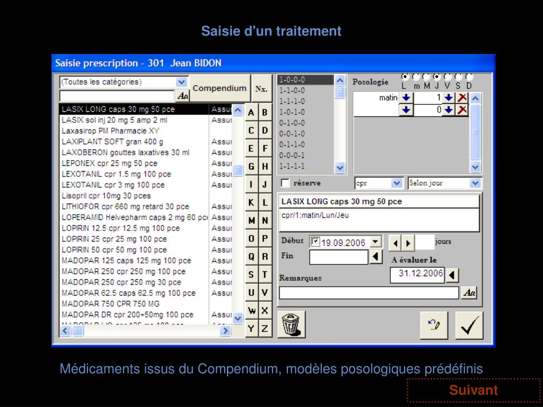
Task: Click the checkmark validate button
Action: (x=469, y=325)
